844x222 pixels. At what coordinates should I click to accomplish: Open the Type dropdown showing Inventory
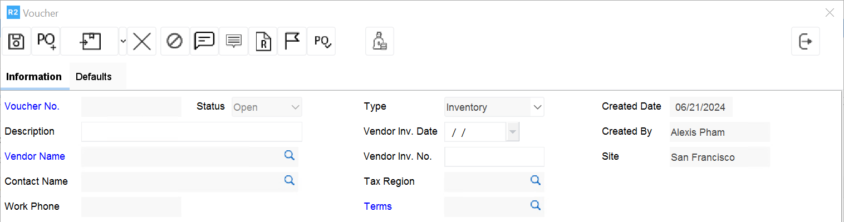(494, 107)
